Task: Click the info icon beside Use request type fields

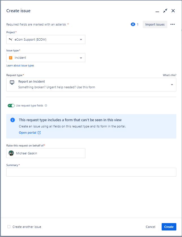Action: coord(46,106)
